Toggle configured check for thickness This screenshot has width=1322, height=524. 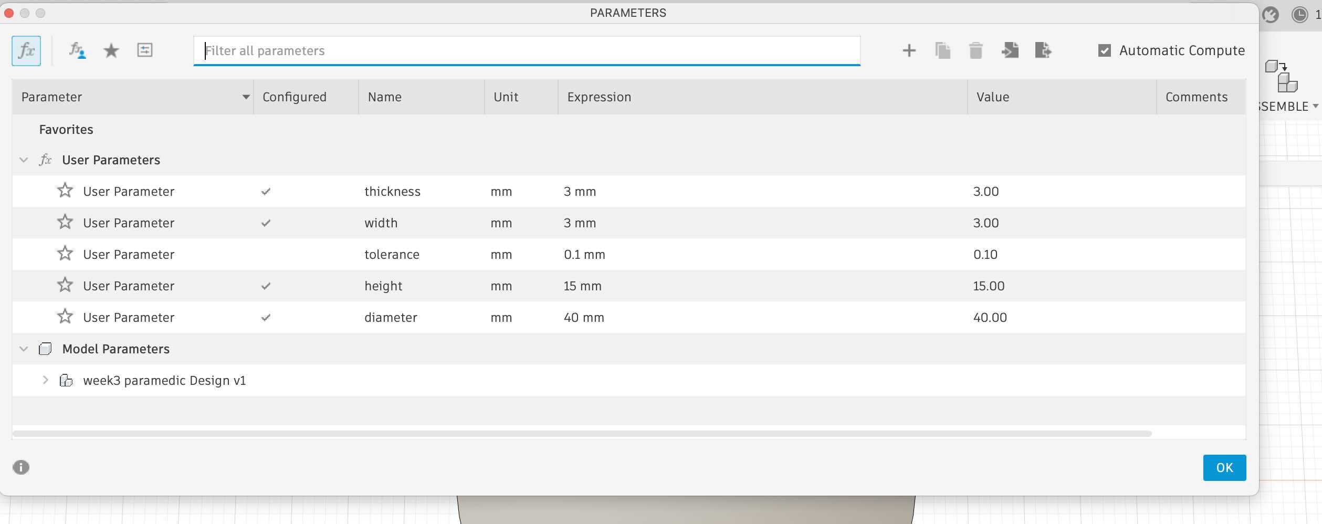(266, 192)
